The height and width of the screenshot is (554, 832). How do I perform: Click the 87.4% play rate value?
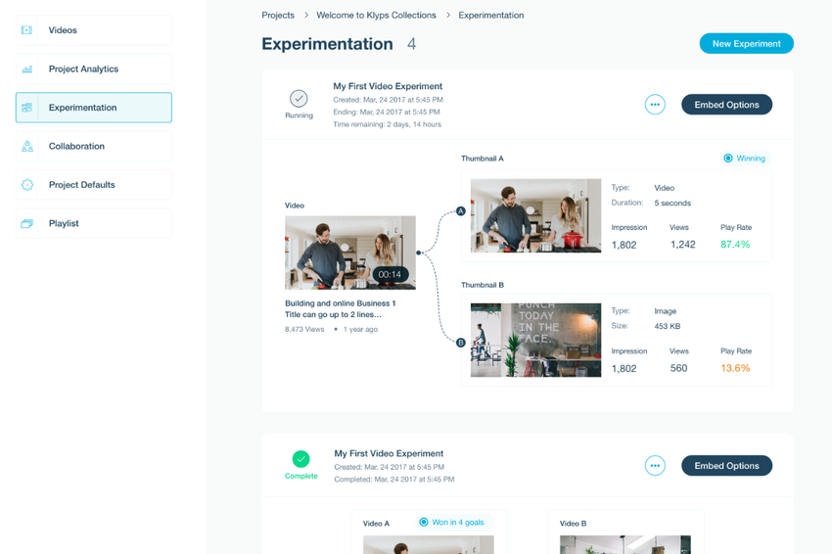pos(735,245)
